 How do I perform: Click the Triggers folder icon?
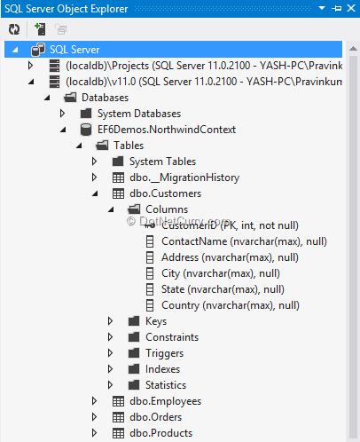click(134, 353)
